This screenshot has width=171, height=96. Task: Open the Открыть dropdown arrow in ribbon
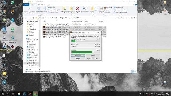click(111, 8)
